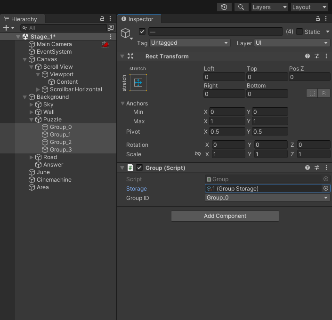Click the Cinemachine brain icon beside Main Camera

[x=105, y=44]
